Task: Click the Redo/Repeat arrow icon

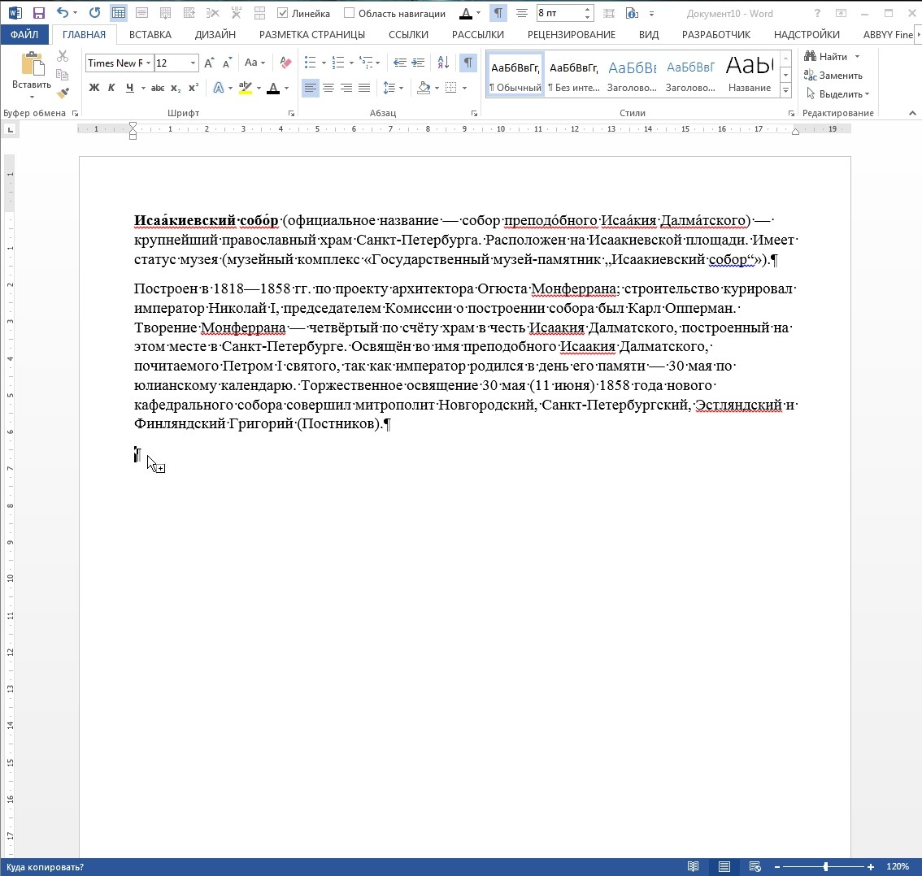Action: click(94, 13)
